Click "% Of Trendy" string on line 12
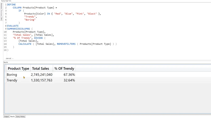The height and width of the screenshot is (118, 211). pos(22,38)
